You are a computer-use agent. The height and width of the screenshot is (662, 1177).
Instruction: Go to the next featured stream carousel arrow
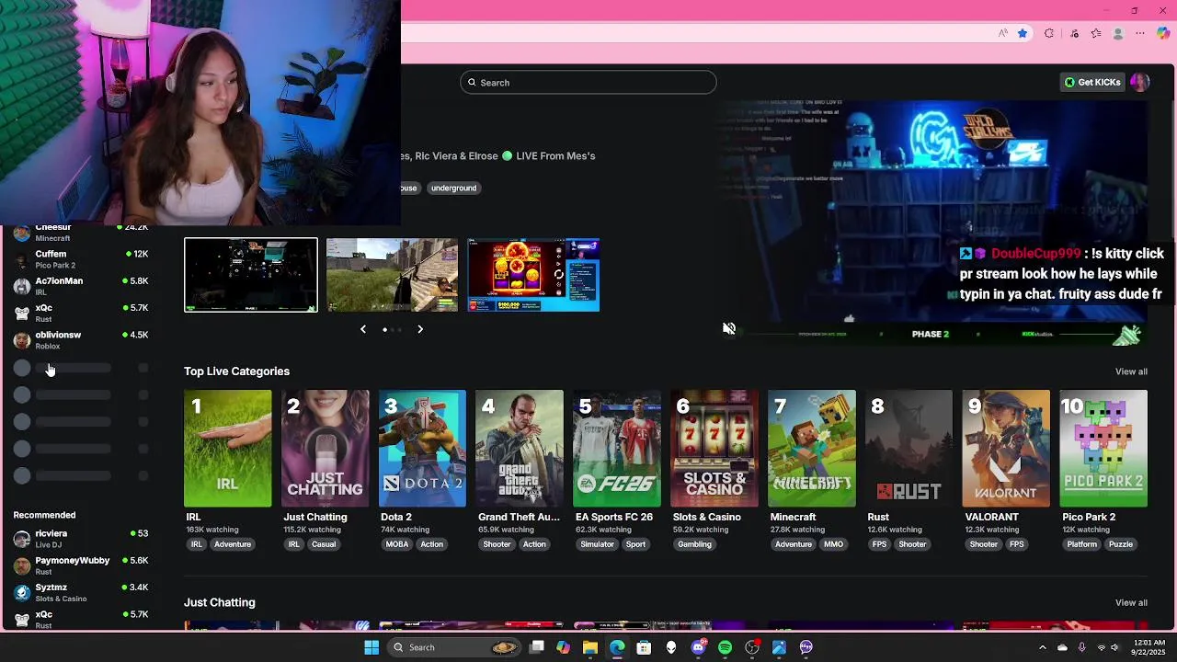pyautogui.click(x=420, y=329)
